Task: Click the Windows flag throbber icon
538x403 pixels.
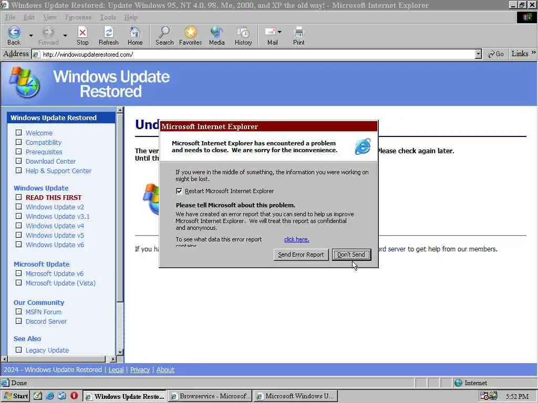Action: click(527, 17)
